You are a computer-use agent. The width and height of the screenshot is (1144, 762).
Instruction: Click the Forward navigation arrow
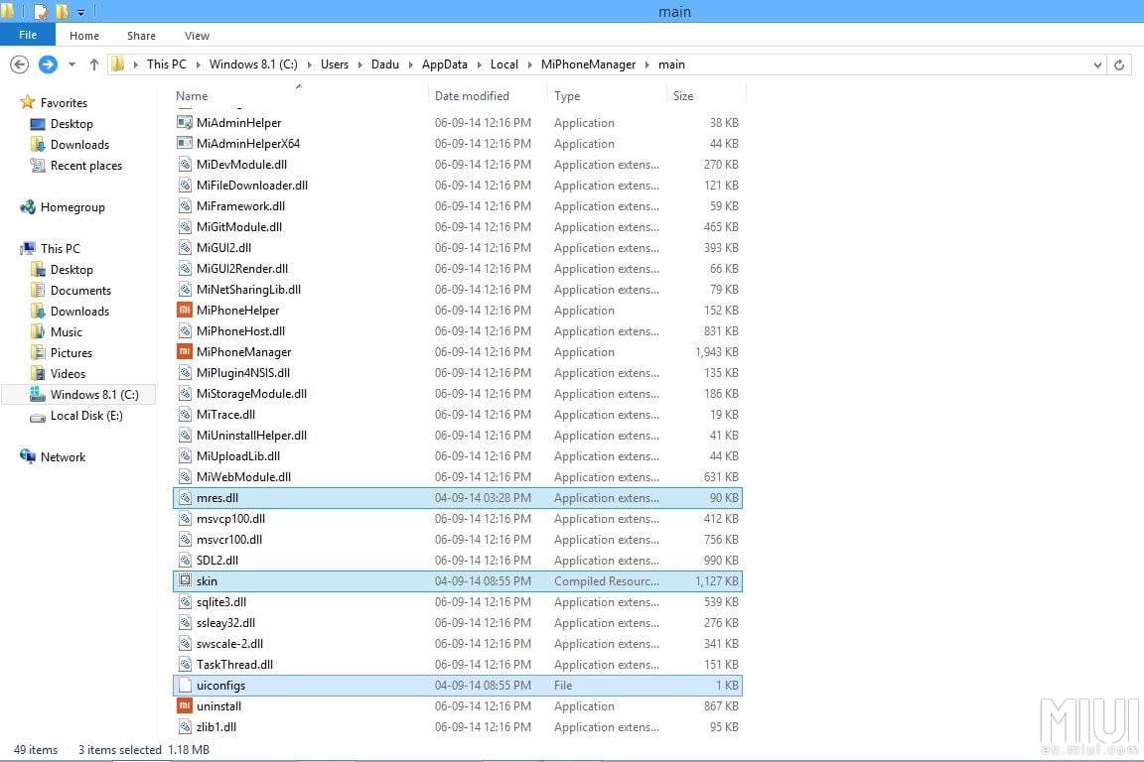[x=48, y=64]
